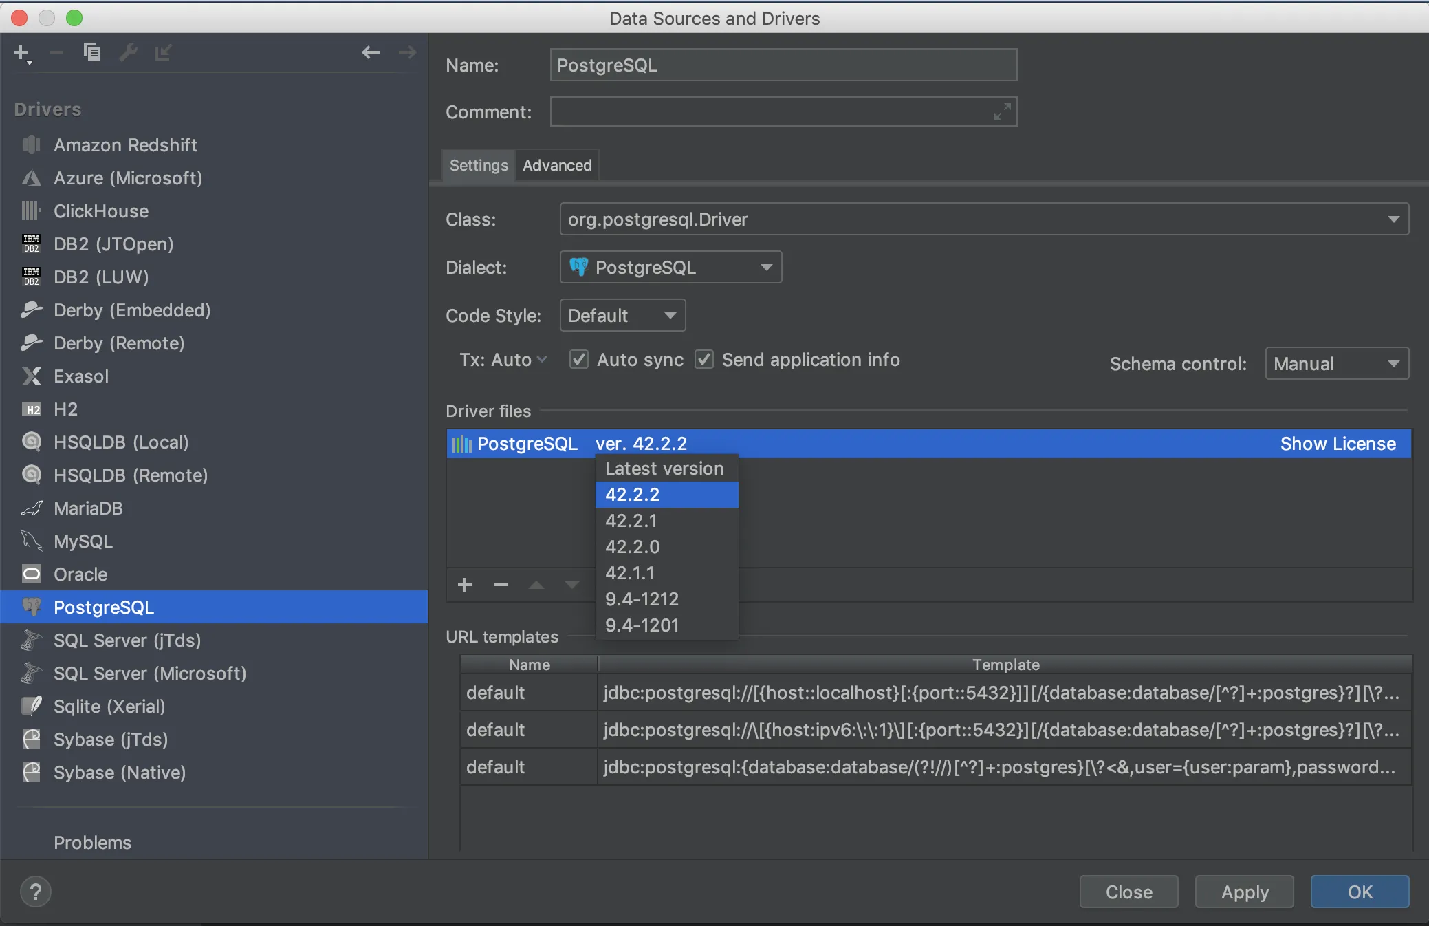Choose version 42.2.1 from list

[x=631, y=521]
